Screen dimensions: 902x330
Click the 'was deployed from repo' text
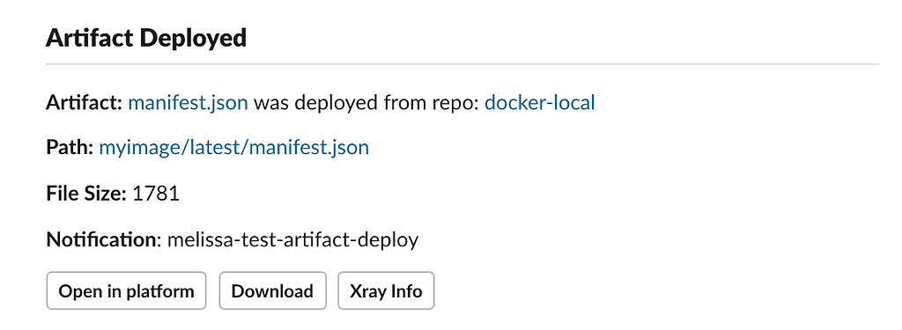click(x=366, y=104)
